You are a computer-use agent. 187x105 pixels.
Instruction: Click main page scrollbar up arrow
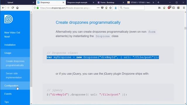[185, 12]
